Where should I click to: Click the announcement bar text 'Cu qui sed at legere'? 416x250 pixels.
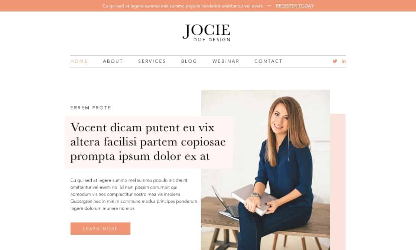183,6
